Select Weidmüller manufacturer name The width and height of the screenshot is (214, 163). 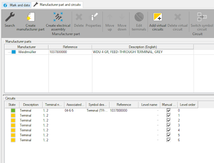[x=27, y=52]
